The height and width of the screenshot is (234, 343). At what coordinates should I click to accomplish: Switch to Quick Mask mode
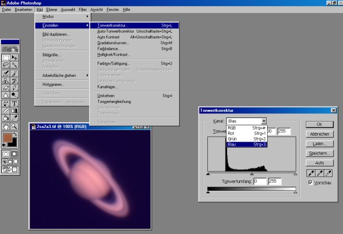15,154
